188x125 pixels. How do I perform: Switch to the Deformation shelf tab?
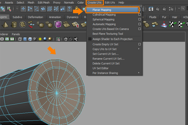coord(35,17)
